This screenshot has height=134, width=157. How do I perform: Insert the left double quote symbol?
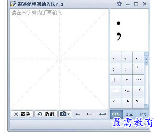(x=127, y=103)
